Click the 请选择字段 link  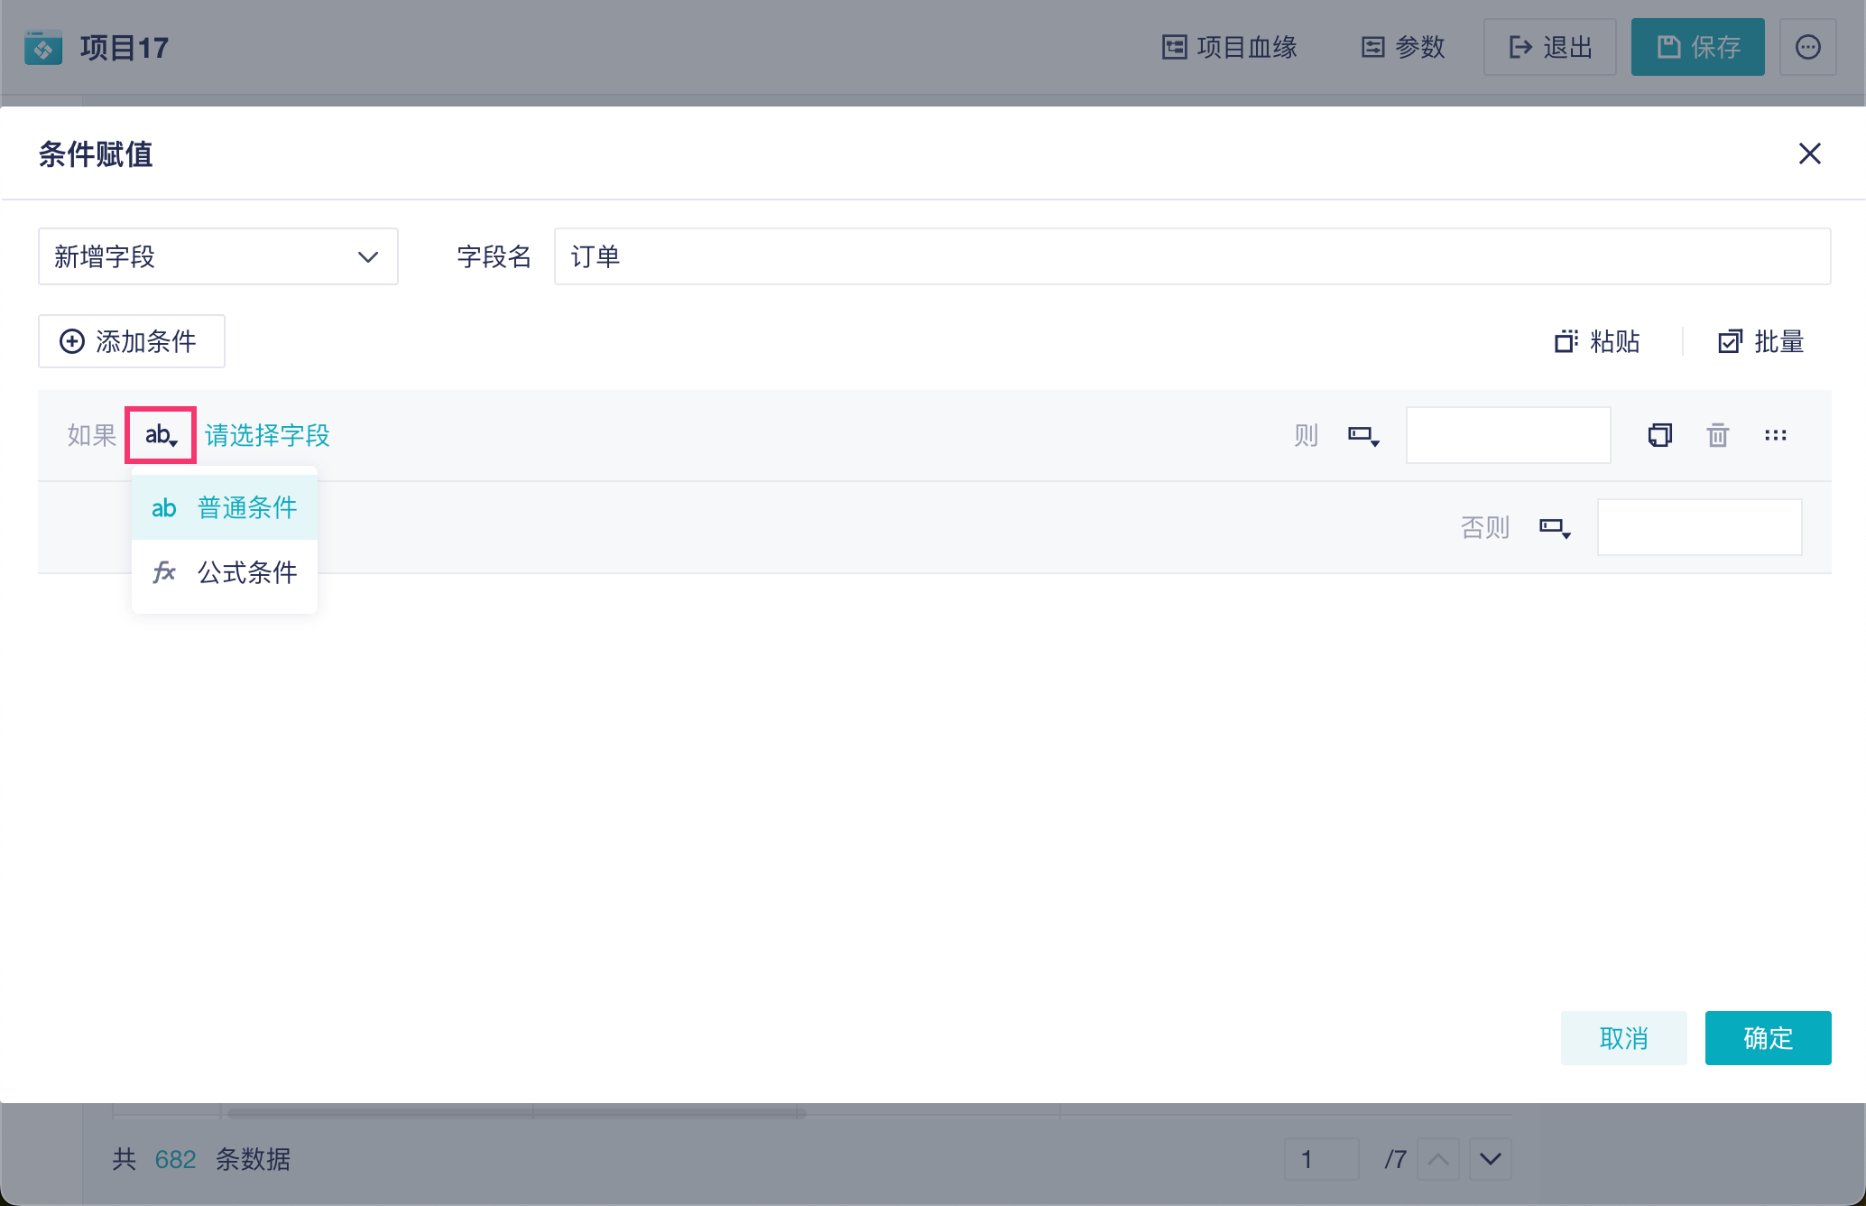[267, 435]
